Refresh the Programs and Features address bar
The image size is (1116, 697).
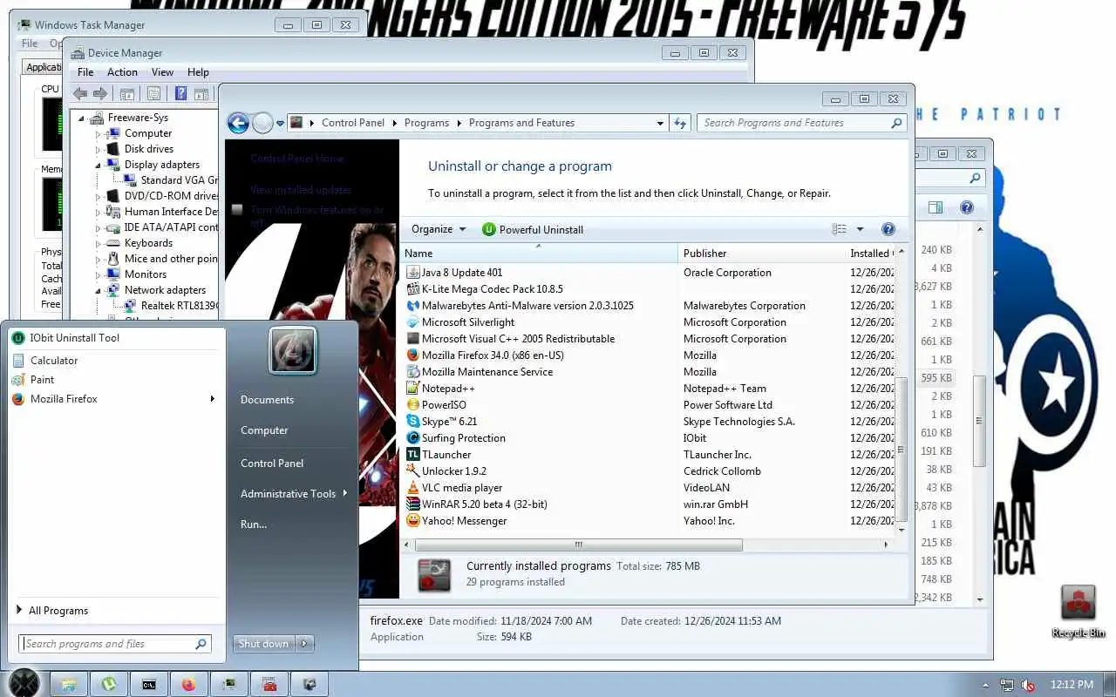coord(680,123)
